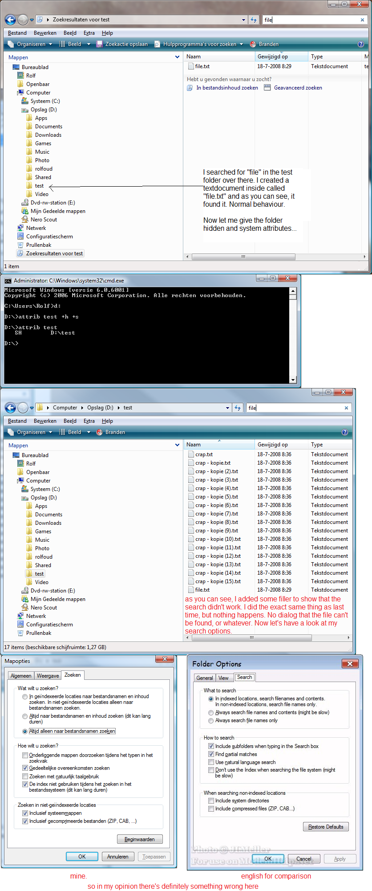Open Organiseren dropdown in test folder window
Viewport: 372px width, 891px height.
point(30,432)
